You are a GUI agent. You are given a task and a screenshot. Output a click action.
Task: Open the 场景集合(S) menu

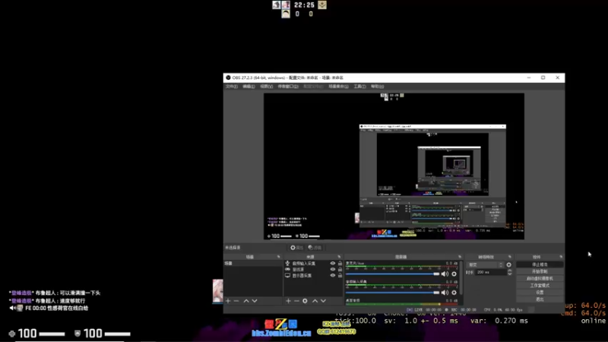[338, 87]
